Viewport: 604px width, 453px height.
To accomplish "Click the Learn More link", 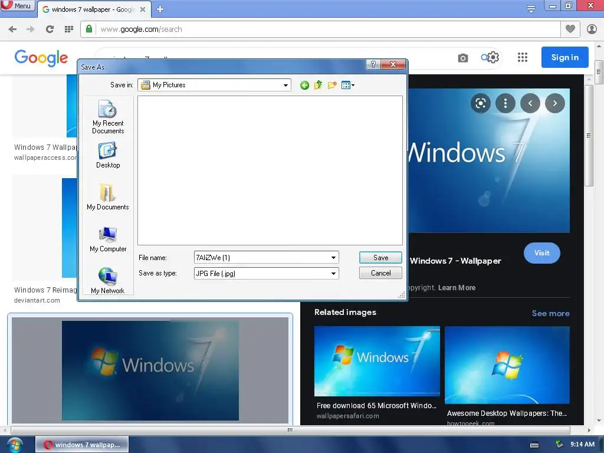I will pyautogui.click(x=457, y=288).
